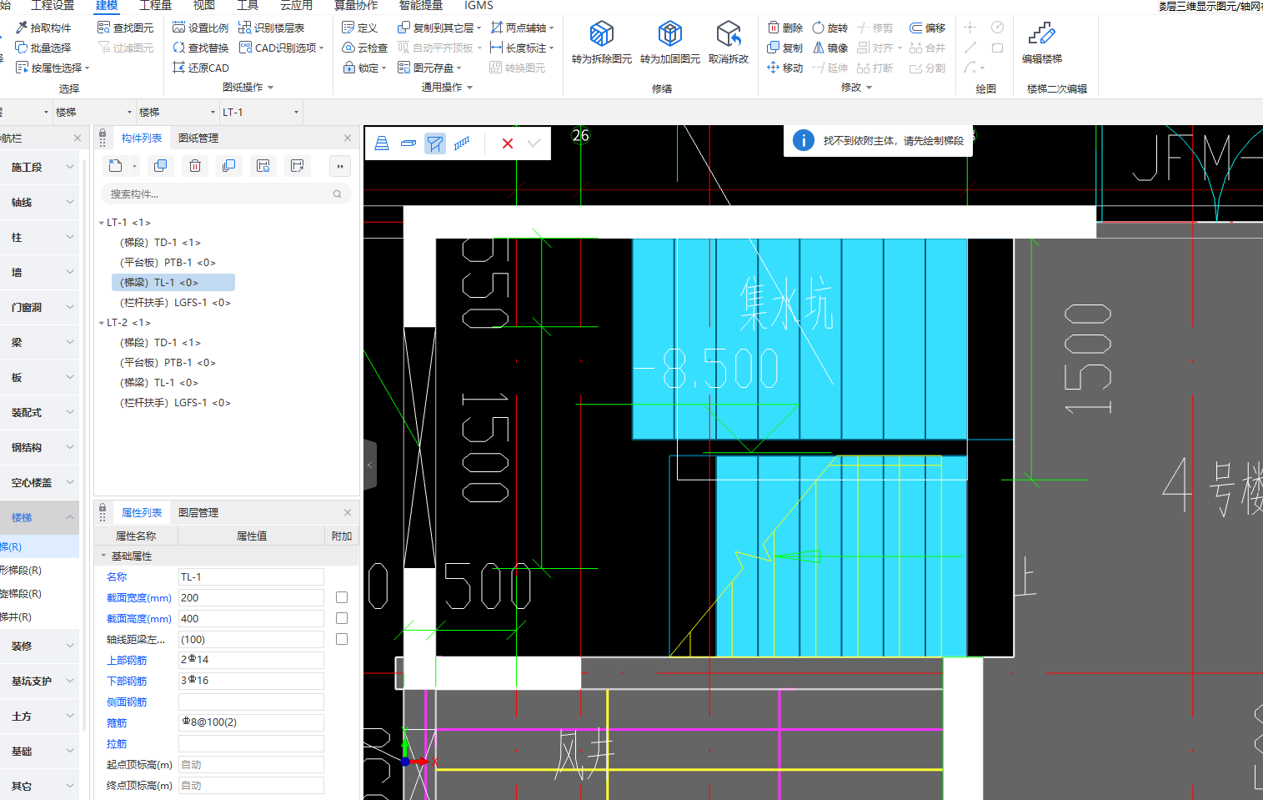This screenshot has height=800, width=1263.
Task: Check the 轴线距梁左 attach checkbox
Action: (342, 639)
